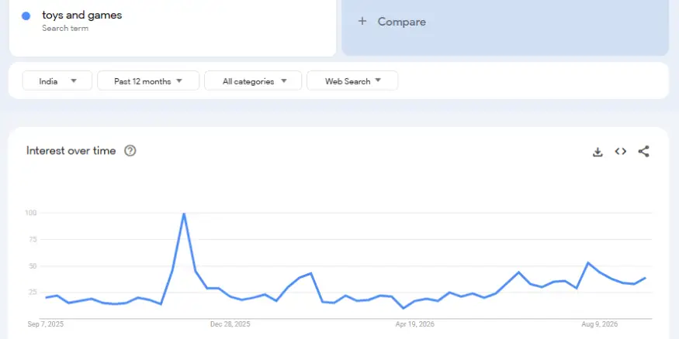Screen dimensions: 679x339
Task: Download the interest over time CSV
Action: tap(598, 152)
